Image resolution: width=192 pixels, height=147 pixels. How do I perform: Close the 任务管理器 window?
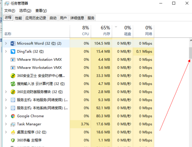click(187, 3)
